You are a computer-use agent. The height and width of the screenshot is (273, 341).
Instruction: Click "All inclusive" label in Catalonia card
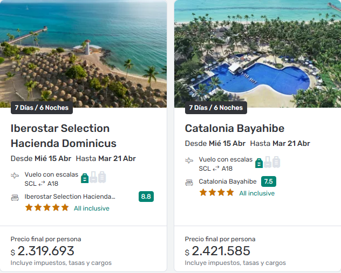(x=257, y=193)
